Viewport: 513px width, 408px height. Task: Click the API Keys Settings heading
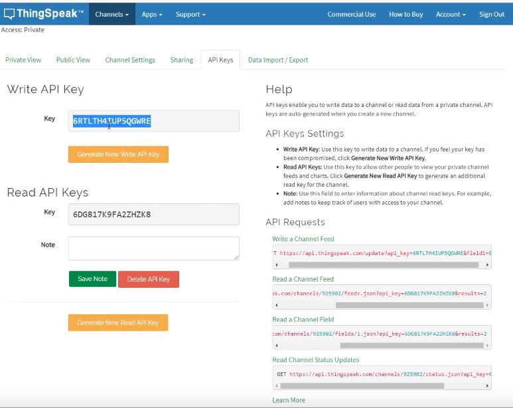click(305, 134)
